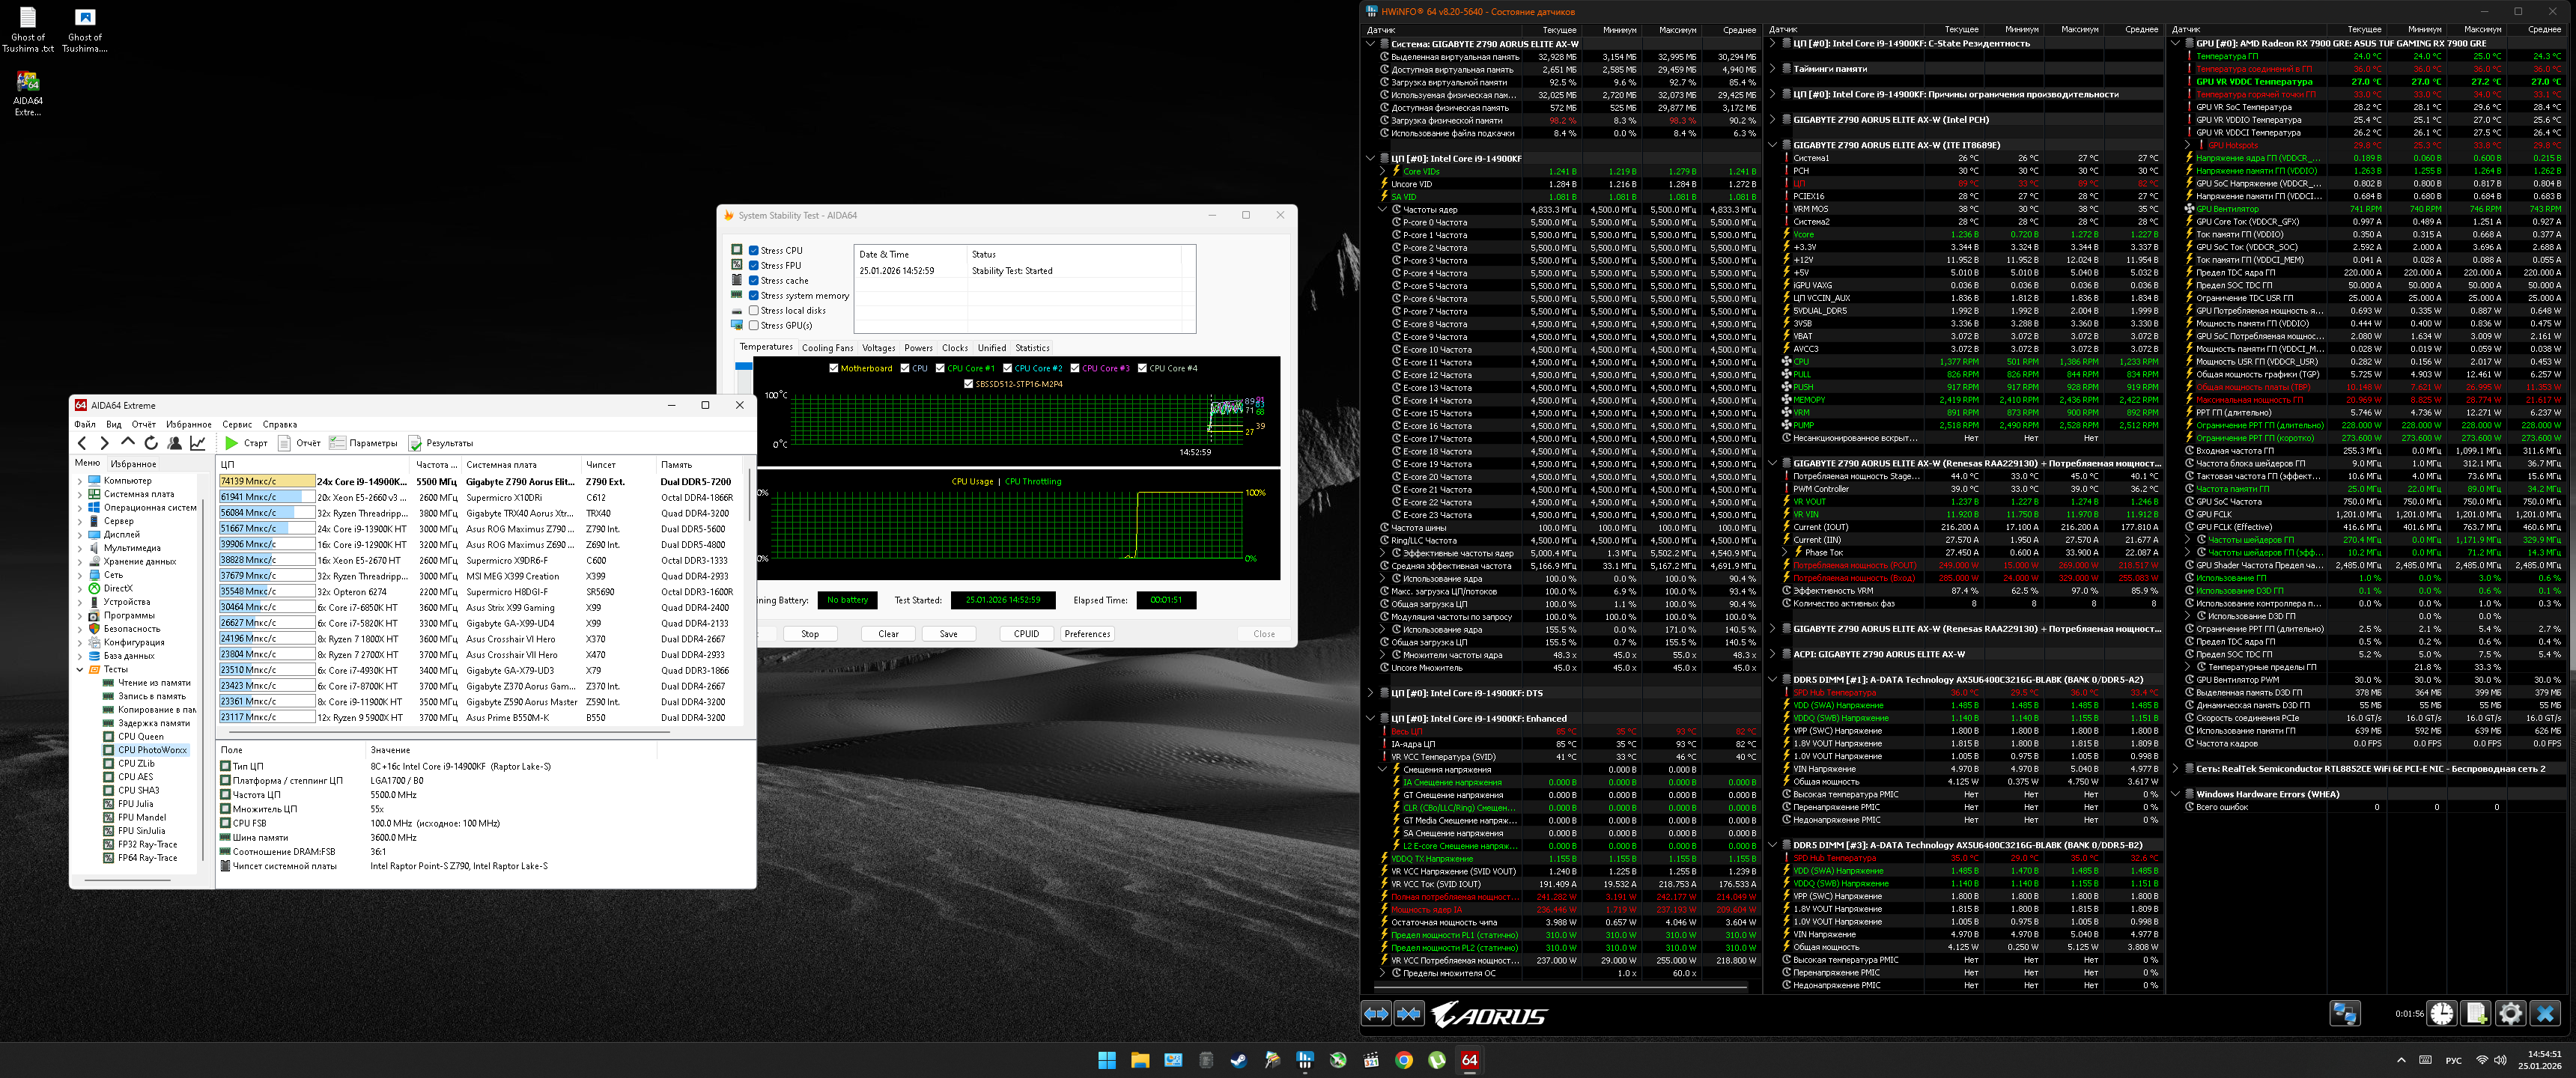Viewport: 2576px width, 1078px height.
Task: Enable the Stress local disks checkbox
Action: pyautogui.click(x=754, y=311)
